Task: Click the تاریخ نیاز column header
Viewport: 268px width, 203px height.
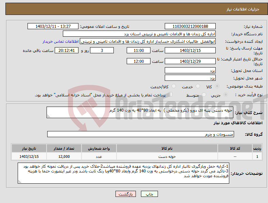Action: click(29, 148)
